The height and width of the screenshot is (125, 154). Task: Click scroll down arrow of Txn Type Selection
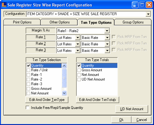point(64,93)
